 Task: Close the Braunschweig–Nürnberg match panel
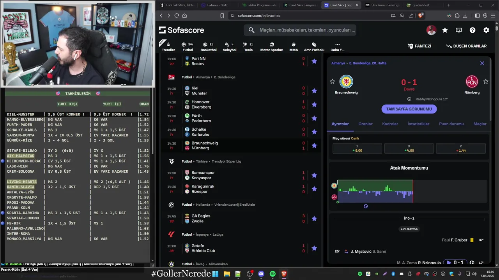[482, 63]
